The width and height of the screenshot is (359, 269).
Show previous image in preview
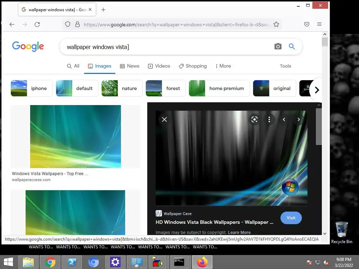[x=284, y=119]
